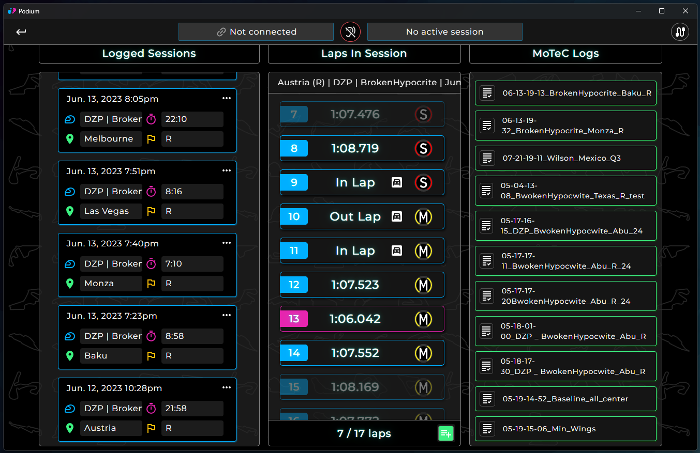The image size is (700, 453).
Task: Open options menu for Jun. 13 7:51pm session
Action: coord(227,170)
